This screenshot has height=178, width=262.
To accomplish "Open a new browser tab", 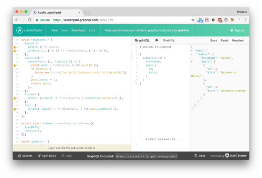I will coord(87,13).
